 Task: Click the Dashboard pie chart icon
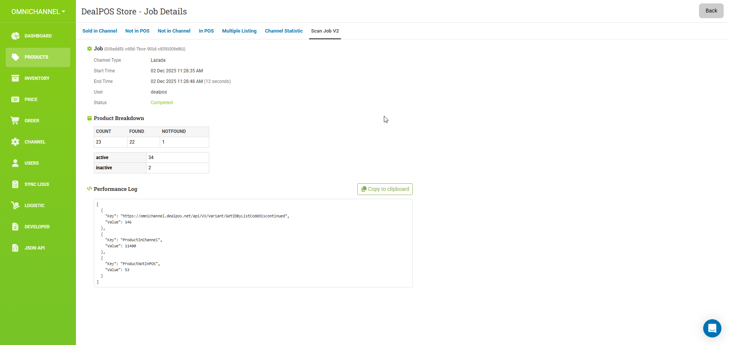(15, 36)
